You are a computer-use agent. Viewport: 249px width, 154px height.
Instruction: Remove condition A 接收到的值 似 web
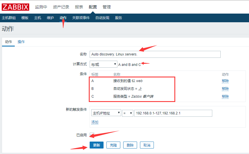pos(225,81)
